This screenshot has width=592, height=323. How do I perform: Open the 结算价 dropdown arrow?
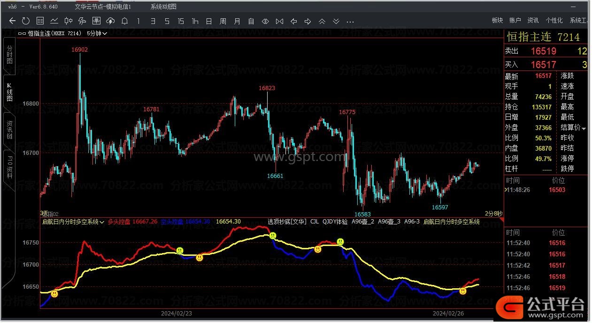[x=584, y=129]
